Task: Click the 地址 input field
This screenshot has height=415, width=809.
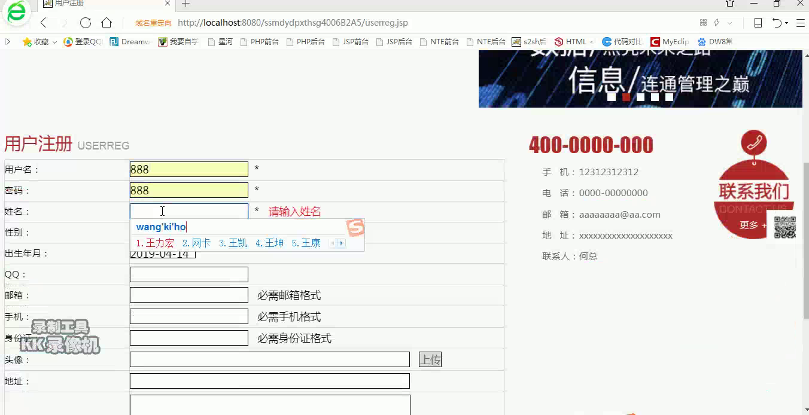Action: click(270, 381)
